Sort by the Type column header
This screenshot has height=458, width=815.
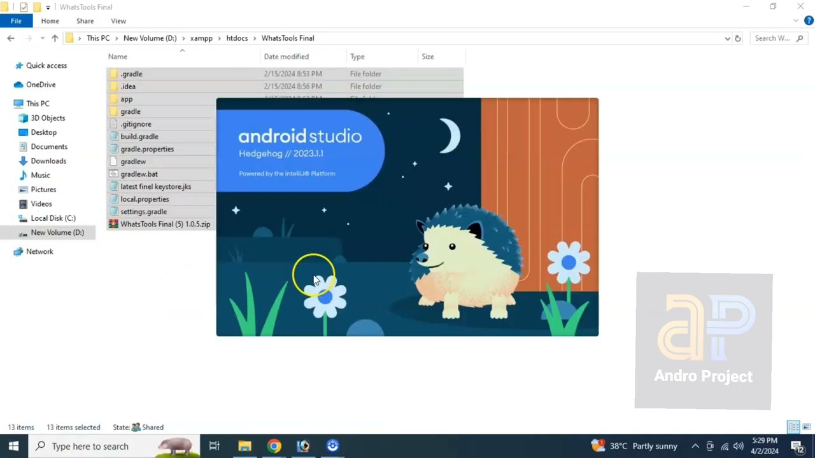[x=382, y=57]
